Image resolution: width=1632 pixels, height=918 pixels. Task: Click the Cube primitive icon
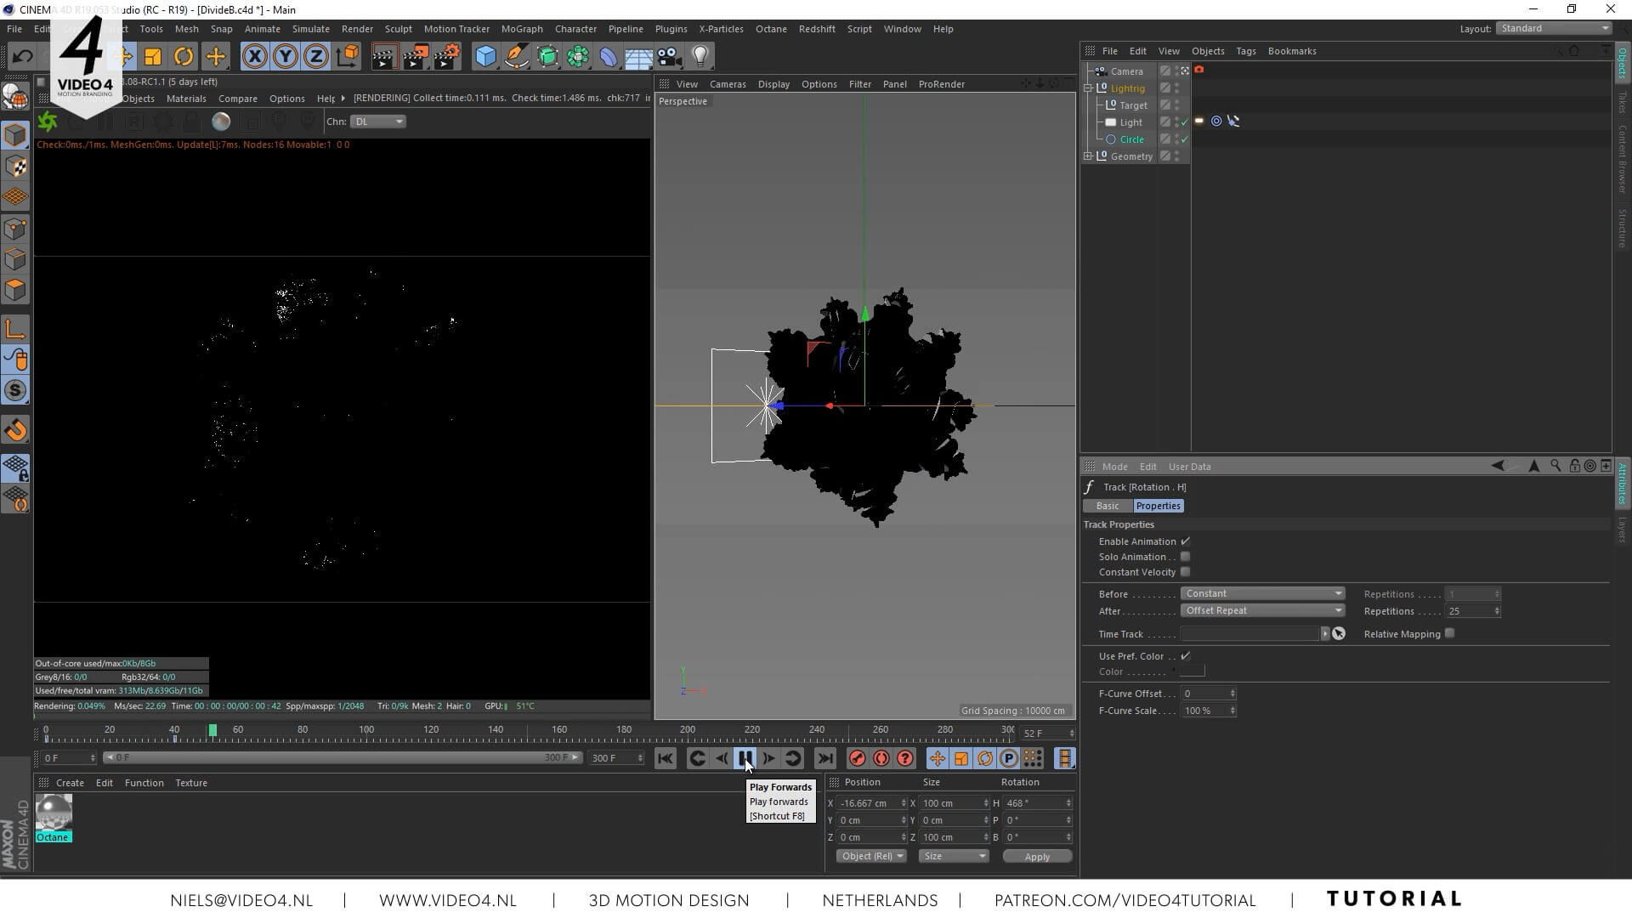pyautogui.click(x=485, y=57)
